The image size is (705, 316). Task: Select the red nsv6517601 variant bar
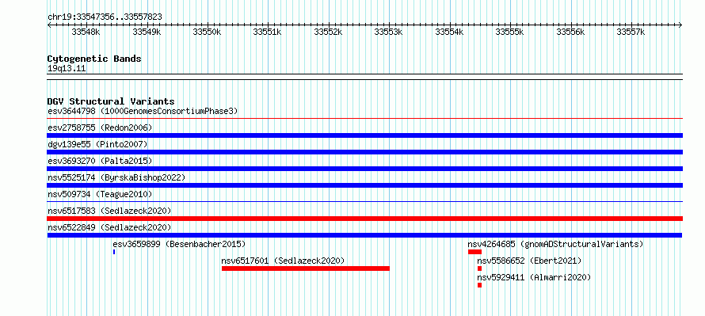tap(306, 268)
